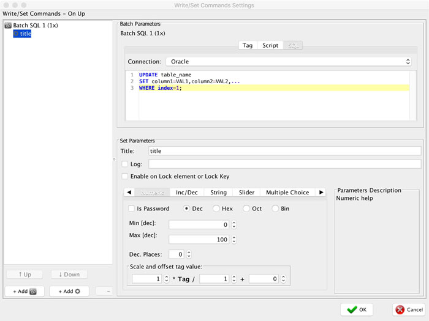The width and height of the screenshot is (429, 321).
Task: Move the selected item with the Up button
Action: tap(25, 275)
